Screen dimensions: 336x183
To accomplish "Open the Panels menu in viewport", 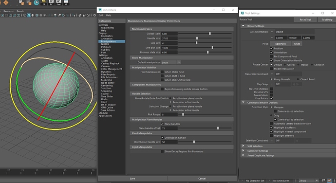I will tap(20, 11).
